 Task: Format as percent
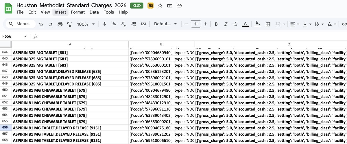(x=114, y=24)
